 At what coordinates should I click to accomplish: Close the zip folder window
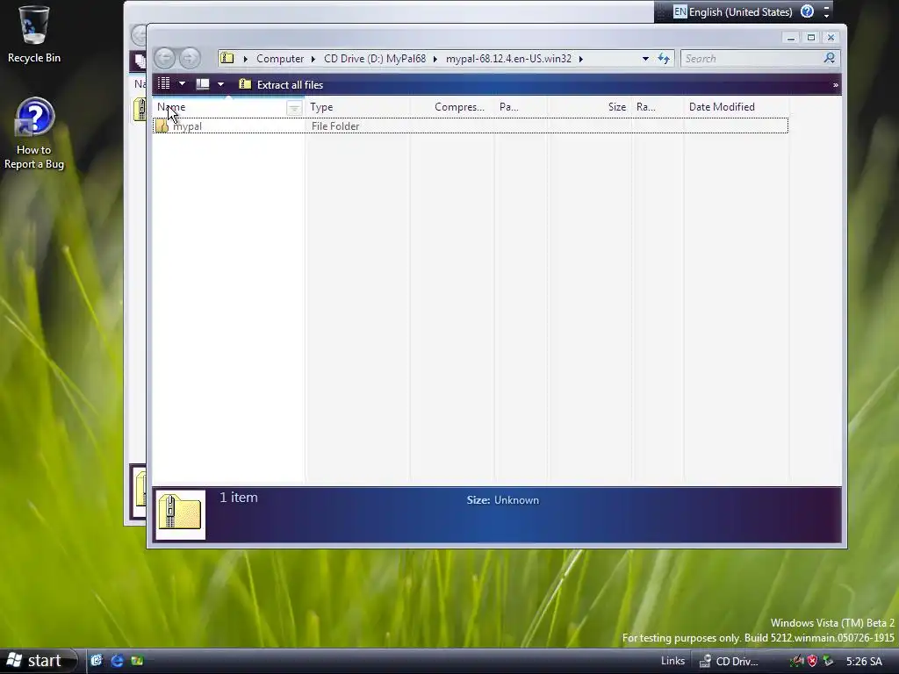831,38
